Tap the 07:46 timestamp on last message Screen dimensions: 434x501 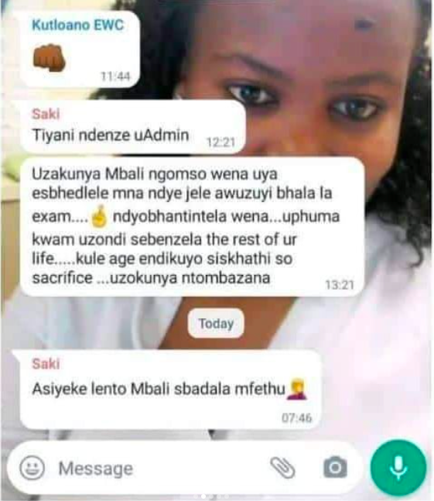point(297,417)
